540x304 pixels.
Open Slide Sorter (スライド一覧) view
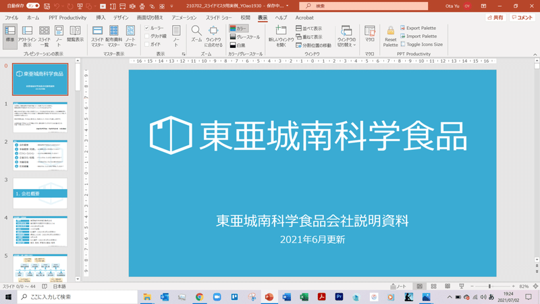[44, 36]
